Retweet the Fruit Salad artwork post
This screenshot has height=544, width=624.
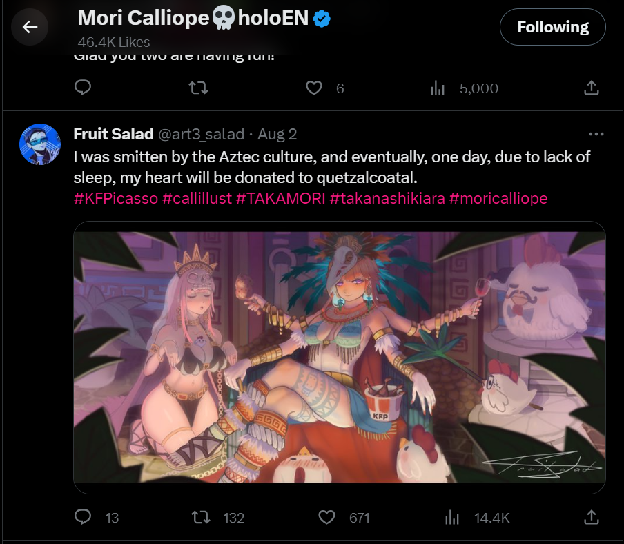199,517
